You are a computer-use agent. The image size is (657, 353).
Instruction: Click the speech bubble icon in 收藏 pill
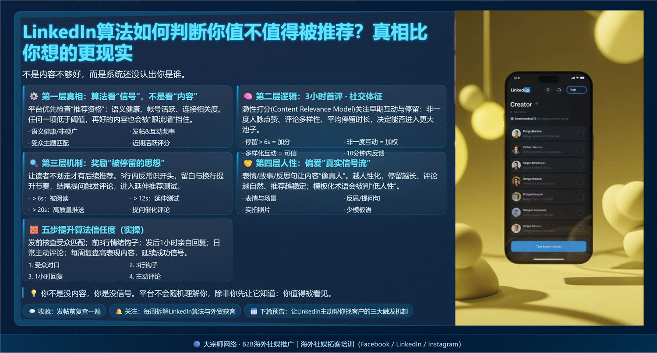coord(32,311)
